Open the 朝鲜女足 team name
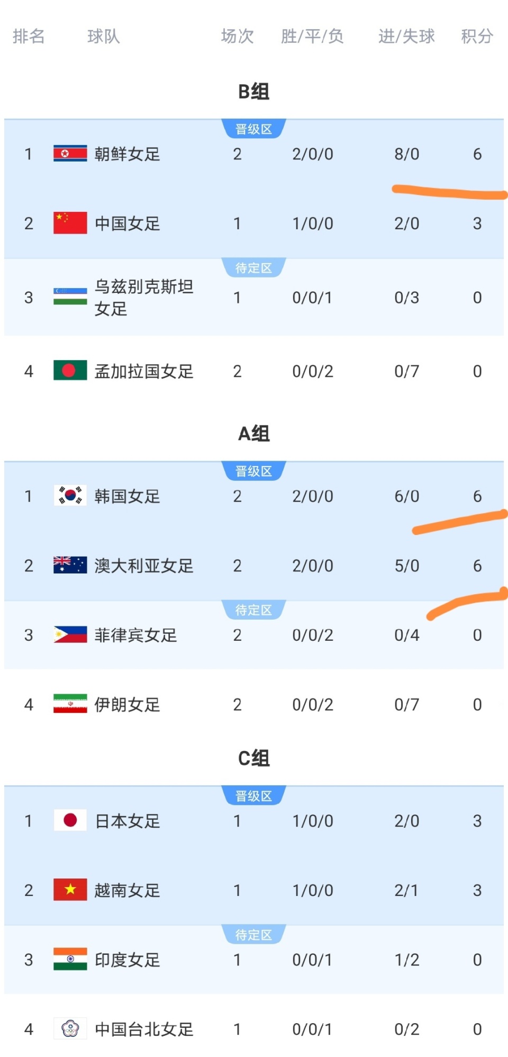The image size is (508, 1057). (127, 154)
